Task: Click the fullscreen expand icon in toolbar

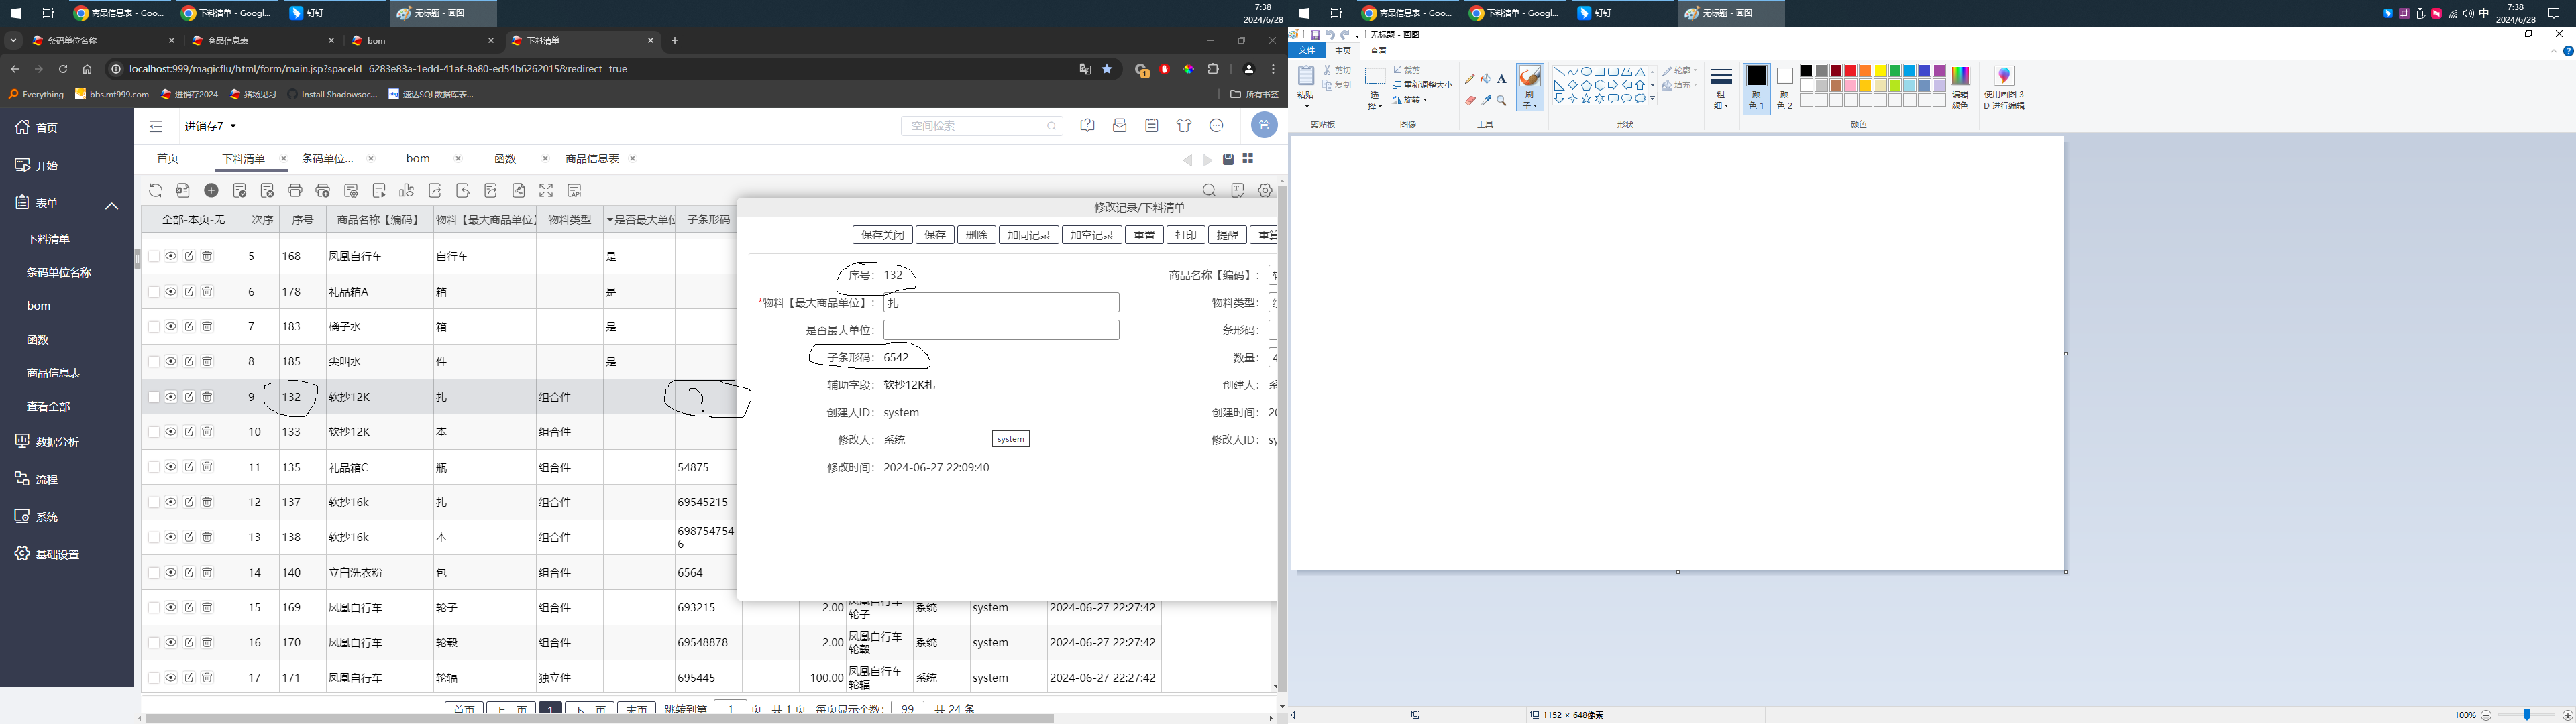Action: pos(546,190)
